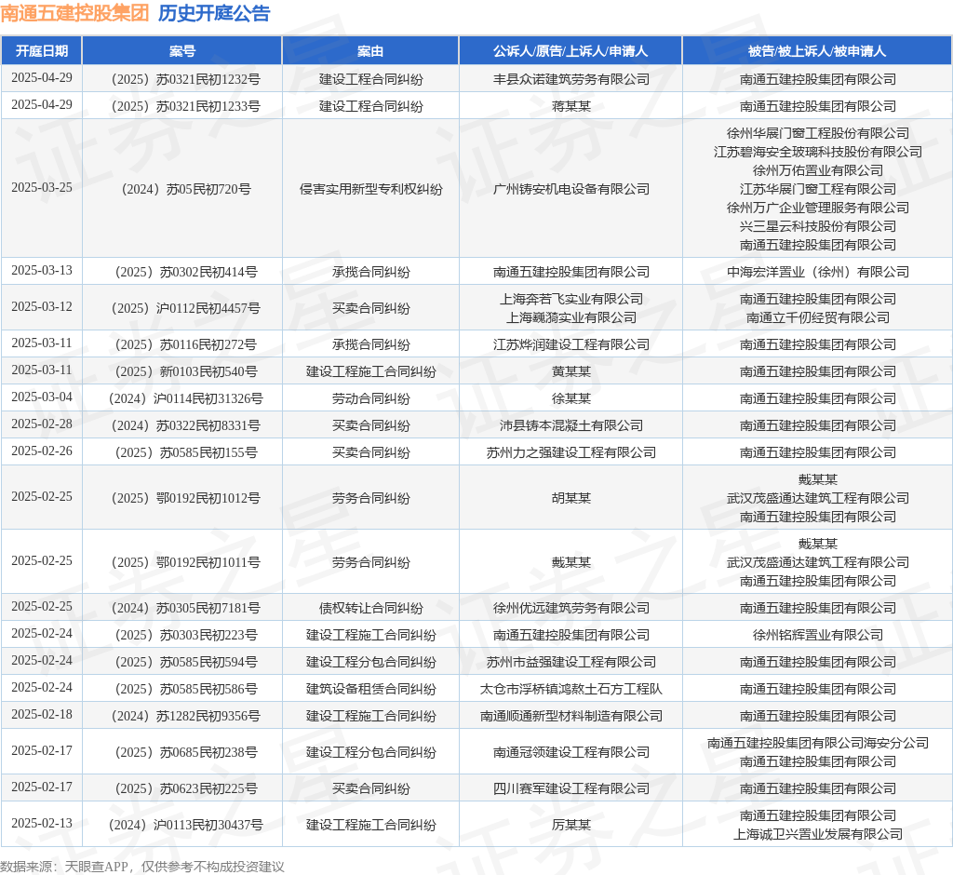The height and width of the screenshot is (875, 953).
Task: Select the 建筑设备租赁合同纠纷 case cause
Action: click(370, 689)
